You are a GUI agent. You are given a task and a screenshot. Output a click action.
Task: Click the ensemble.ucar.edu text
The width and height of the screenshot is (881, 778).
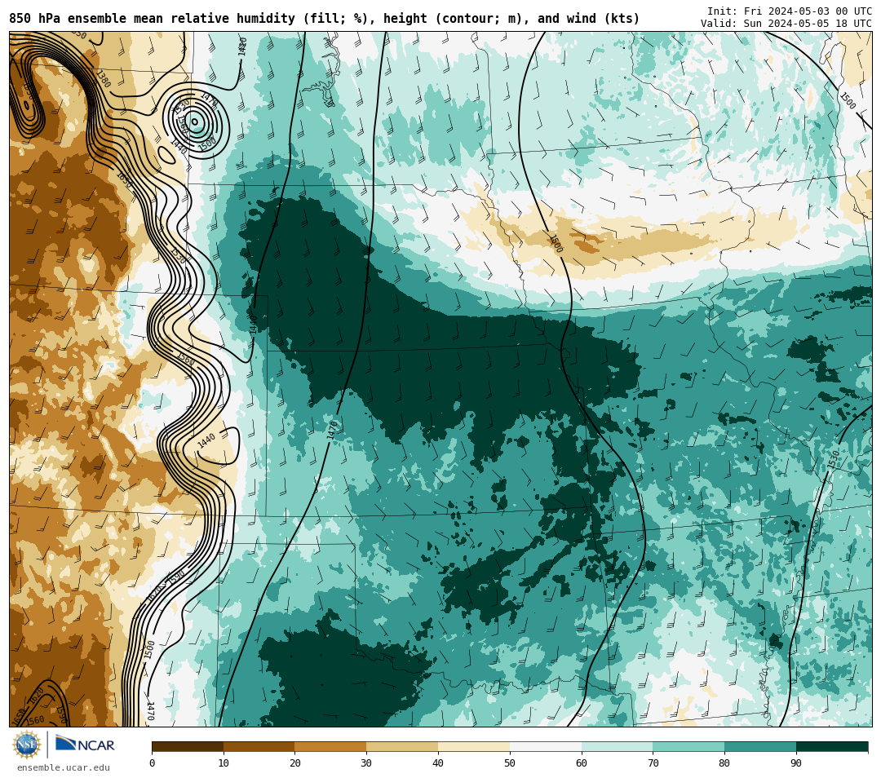(x=64, y=767)
